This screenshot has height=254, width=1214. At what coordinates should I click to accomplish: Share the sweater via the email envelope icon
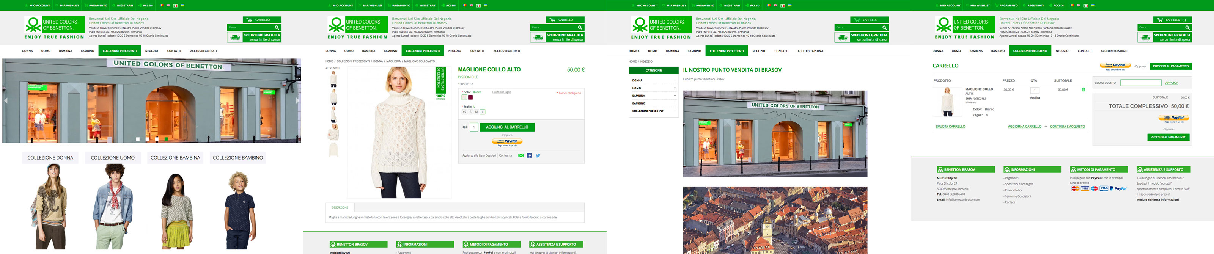[x=521, y=155]
